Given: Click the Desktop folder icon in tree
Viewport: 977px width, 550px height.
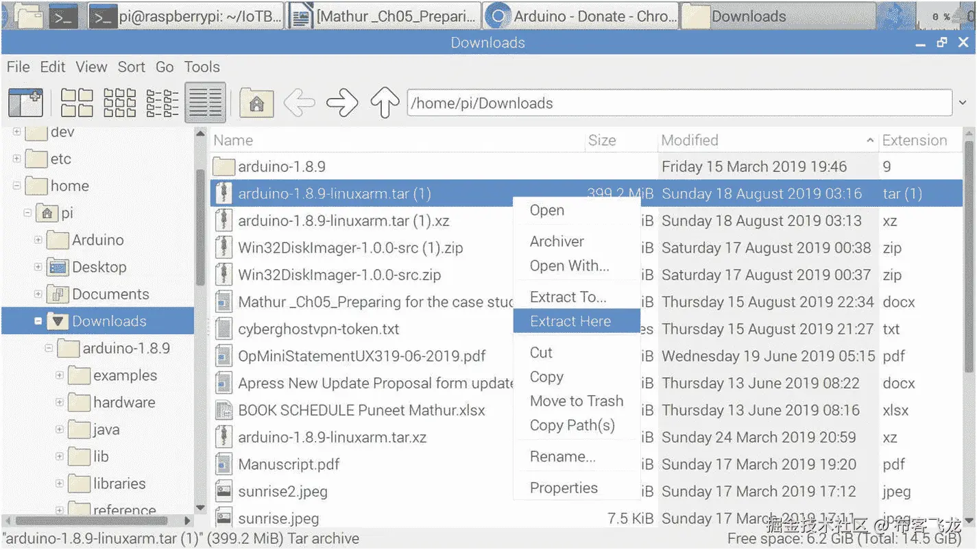Looking at the screenshot, I should point(58,267).
